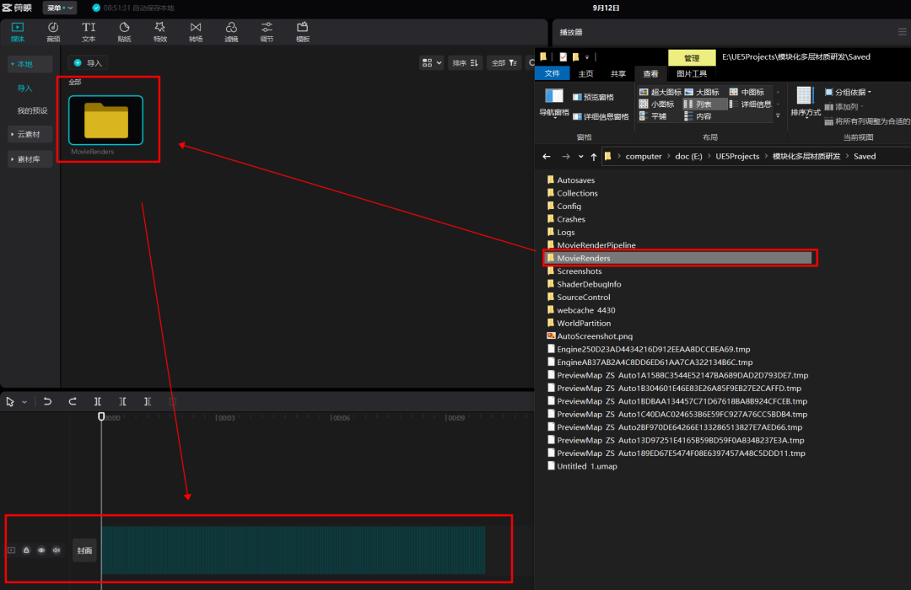Open the 排序 sort dropdown
Viewport: 911px width, 590px height.
(x=465, y=62)
